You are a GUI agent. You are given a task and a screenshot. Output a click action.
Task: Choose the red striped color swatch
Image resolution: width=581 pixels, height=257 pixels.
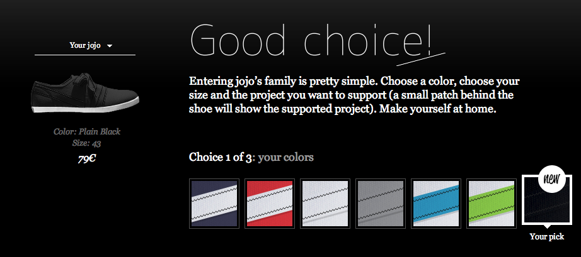click(270, 204)
